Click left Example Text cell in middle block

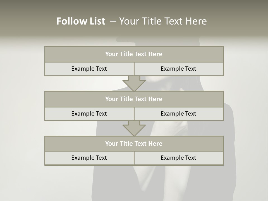[x=89, y=114]
